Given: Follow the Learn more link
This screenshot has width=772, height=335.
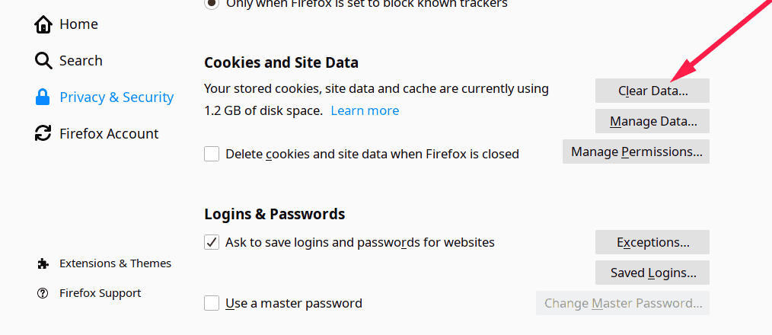Looking at the screenshot, I should [x=365, y=111].
